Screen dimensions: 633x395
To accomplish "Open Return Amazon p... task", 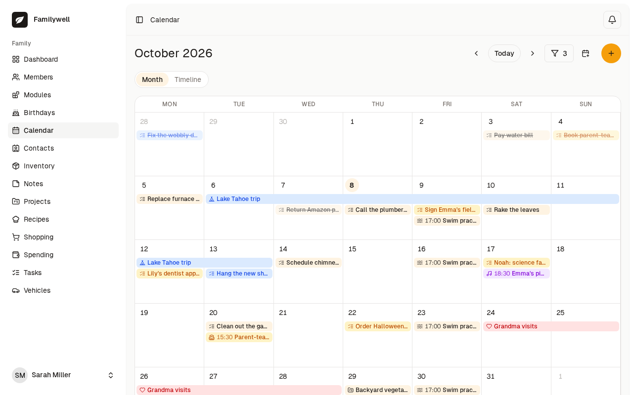I will click(x=309, y=210).
